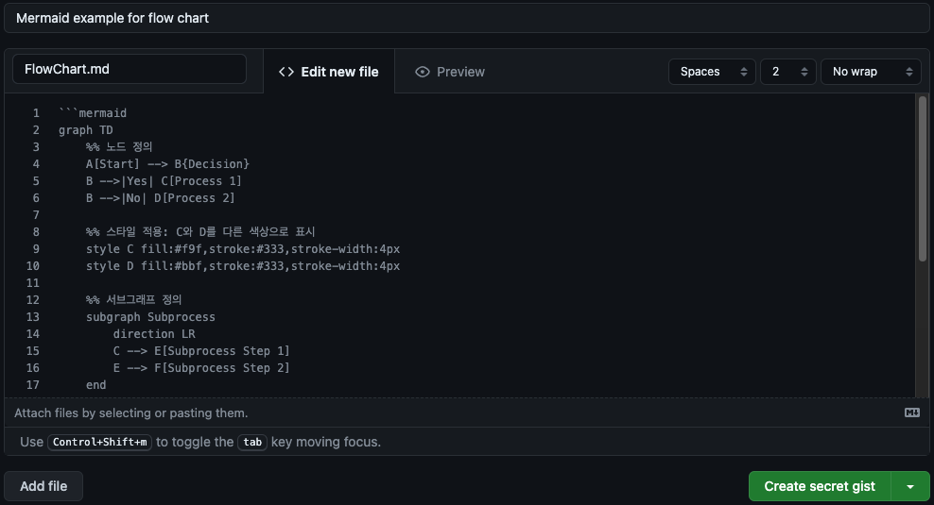The image size is (934, 505).
Task: Switch to the Edit new file tab
Action: pos(329,72)
